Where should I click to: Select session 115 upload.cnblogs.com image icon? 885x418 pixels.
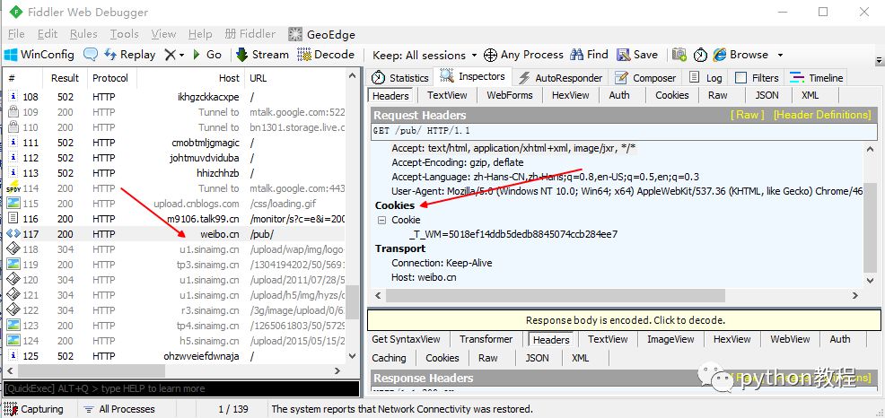pos(13,204)
